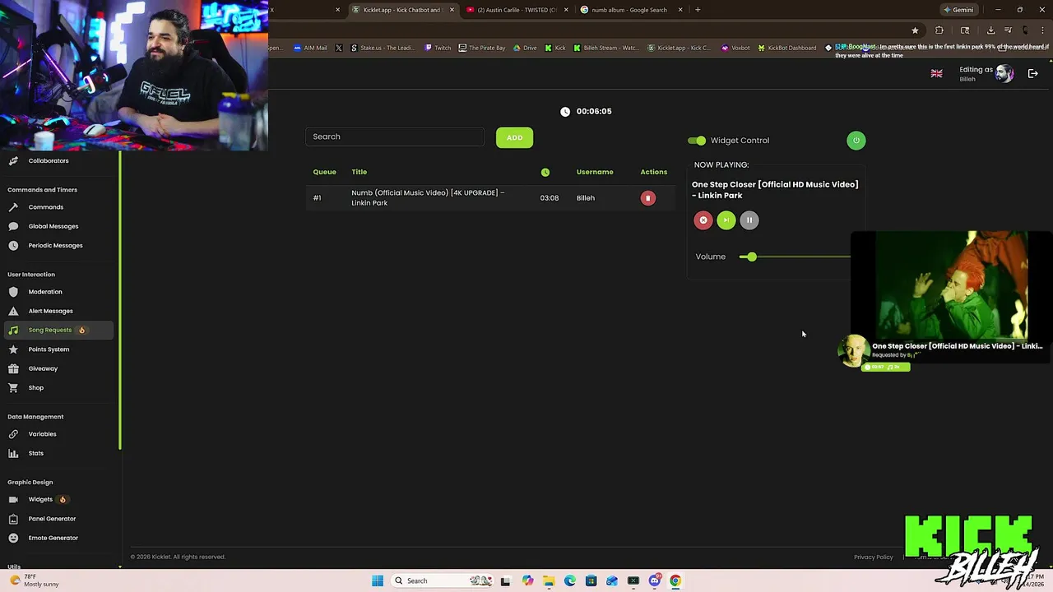Click the Username column header
1053x592 pixels.
click(595, 172)
